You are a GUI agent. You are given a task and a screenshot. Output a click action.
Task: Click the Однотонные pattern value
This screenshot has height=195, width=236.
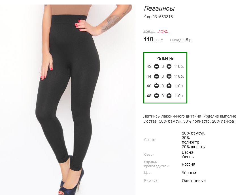tap(194, 181)
